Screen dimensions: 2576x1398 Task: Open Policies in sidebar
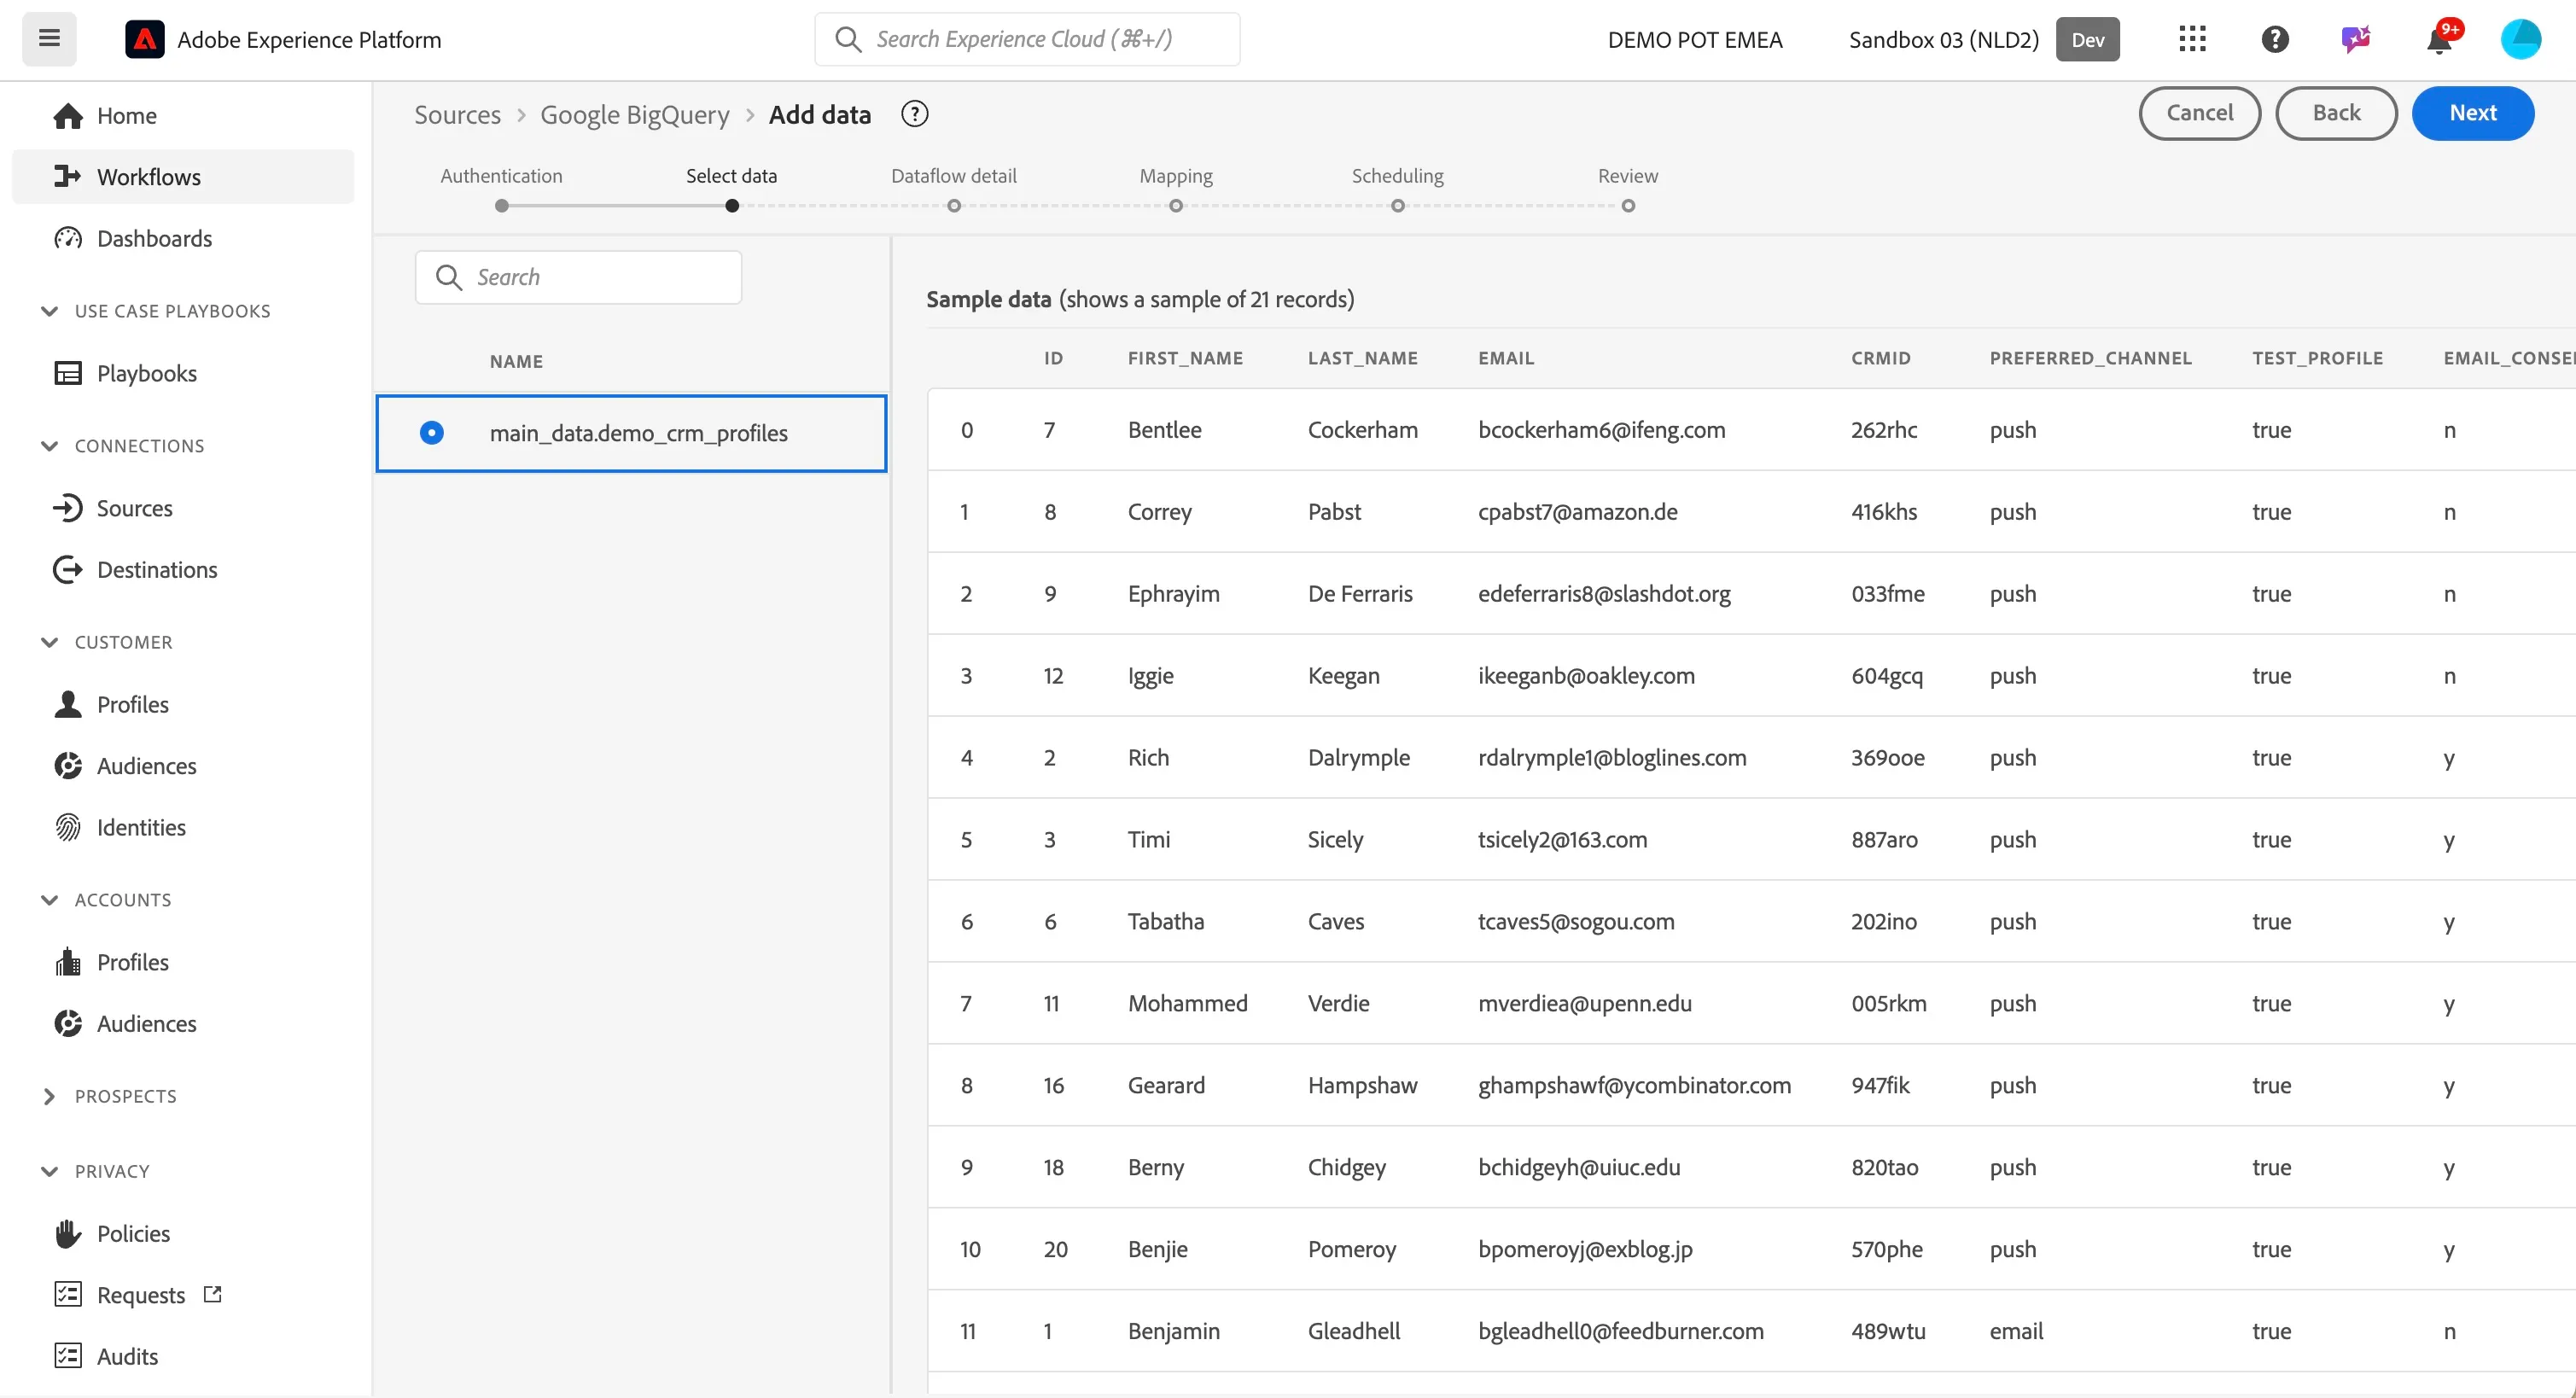point(183,1233)
